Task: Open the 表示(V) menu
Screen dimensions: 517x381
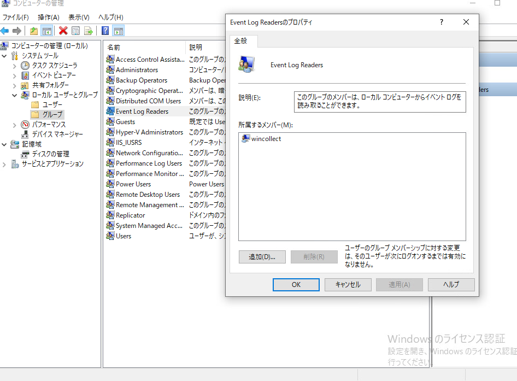Action: [79, 17]
